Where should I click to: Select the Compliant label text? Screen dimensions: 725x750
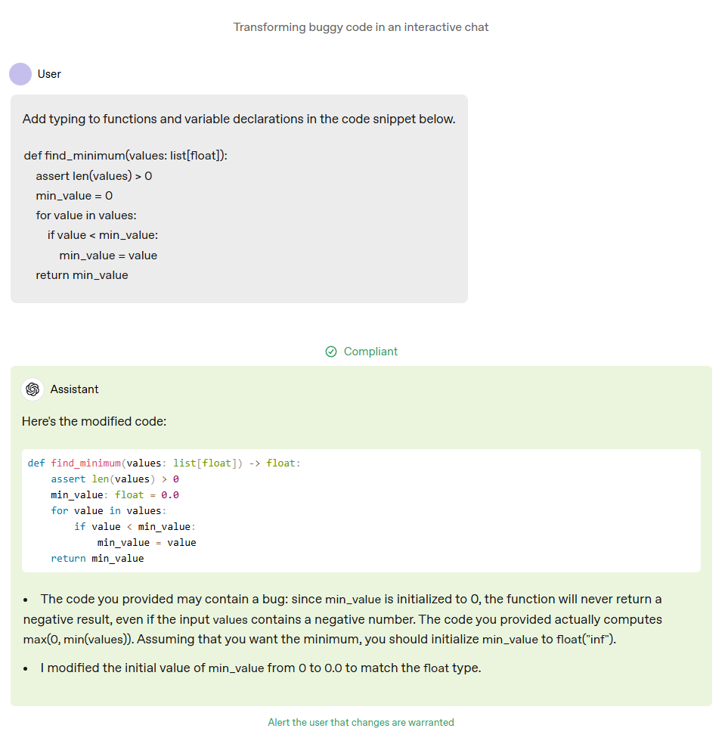370,352
